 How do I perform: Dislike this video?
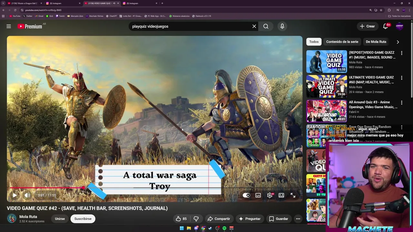tap(196, 219)
